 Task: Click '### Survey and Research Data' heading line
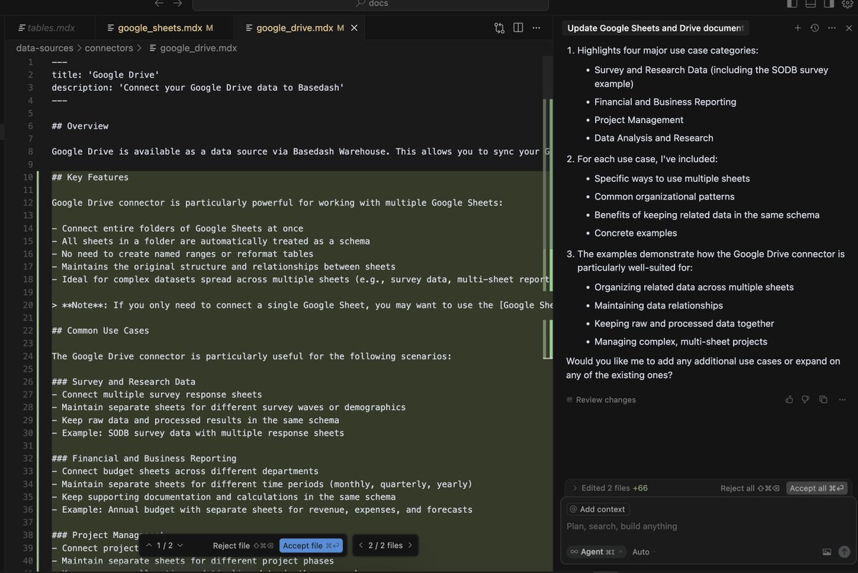click(124, 382)
